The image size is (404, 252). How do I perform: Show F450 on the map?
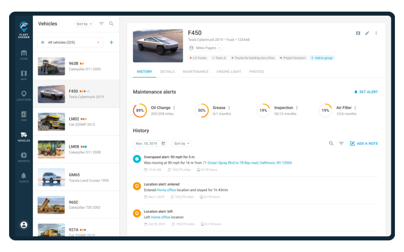click(358, 33)
